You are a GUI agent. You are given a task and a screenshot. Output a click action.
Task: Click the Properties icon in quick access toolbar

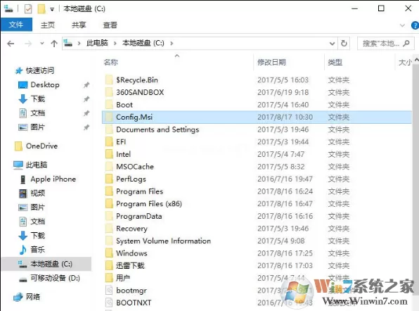click(x=28, y=9)
